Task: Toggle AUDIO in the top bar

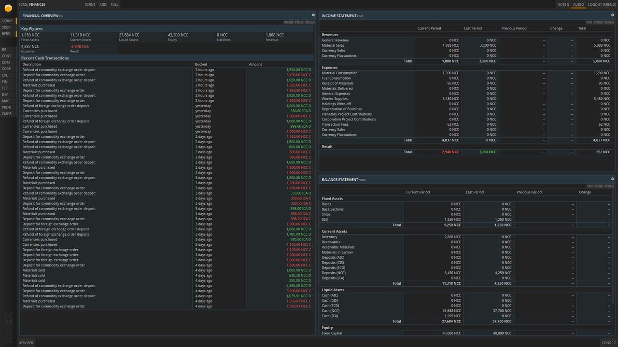Action: coord(578,4)
